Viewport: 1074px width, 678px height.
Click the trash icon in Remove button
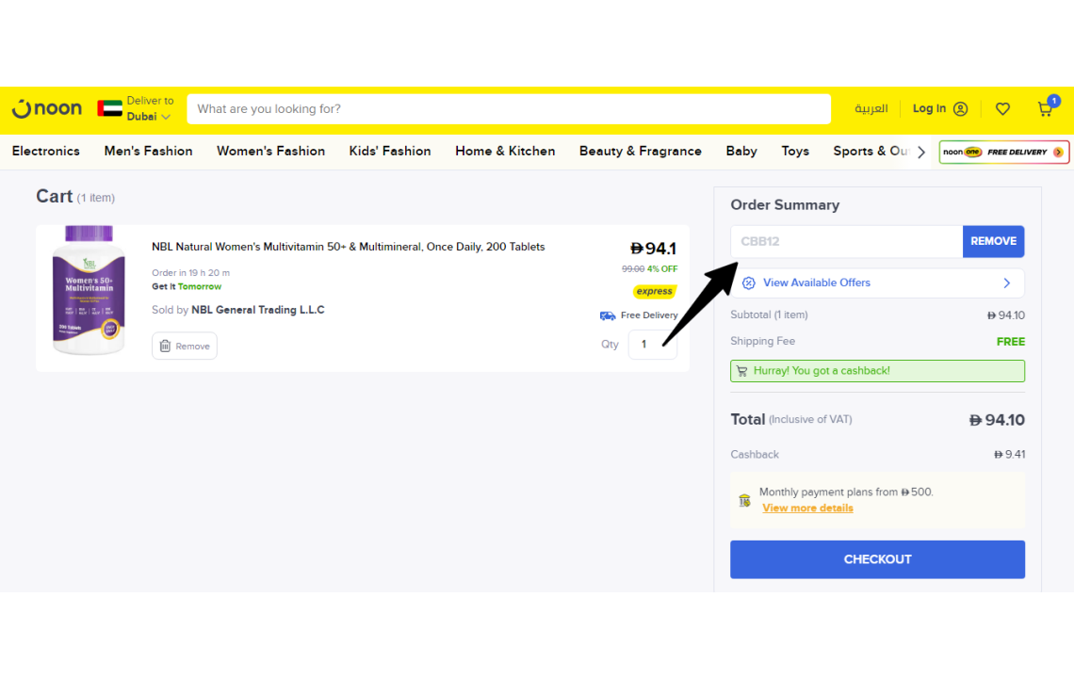165,346
